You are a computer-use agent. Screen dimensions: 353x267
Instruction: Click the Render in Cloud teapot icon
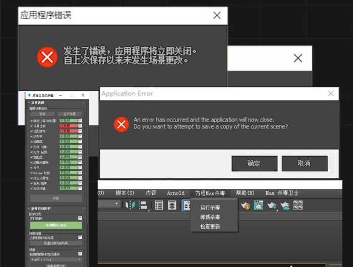285,206
